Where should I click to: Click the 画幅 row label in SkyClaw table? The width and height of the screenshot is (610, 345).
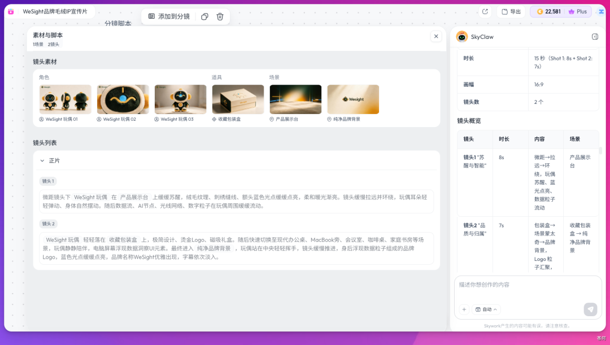(x=468, y=84)
